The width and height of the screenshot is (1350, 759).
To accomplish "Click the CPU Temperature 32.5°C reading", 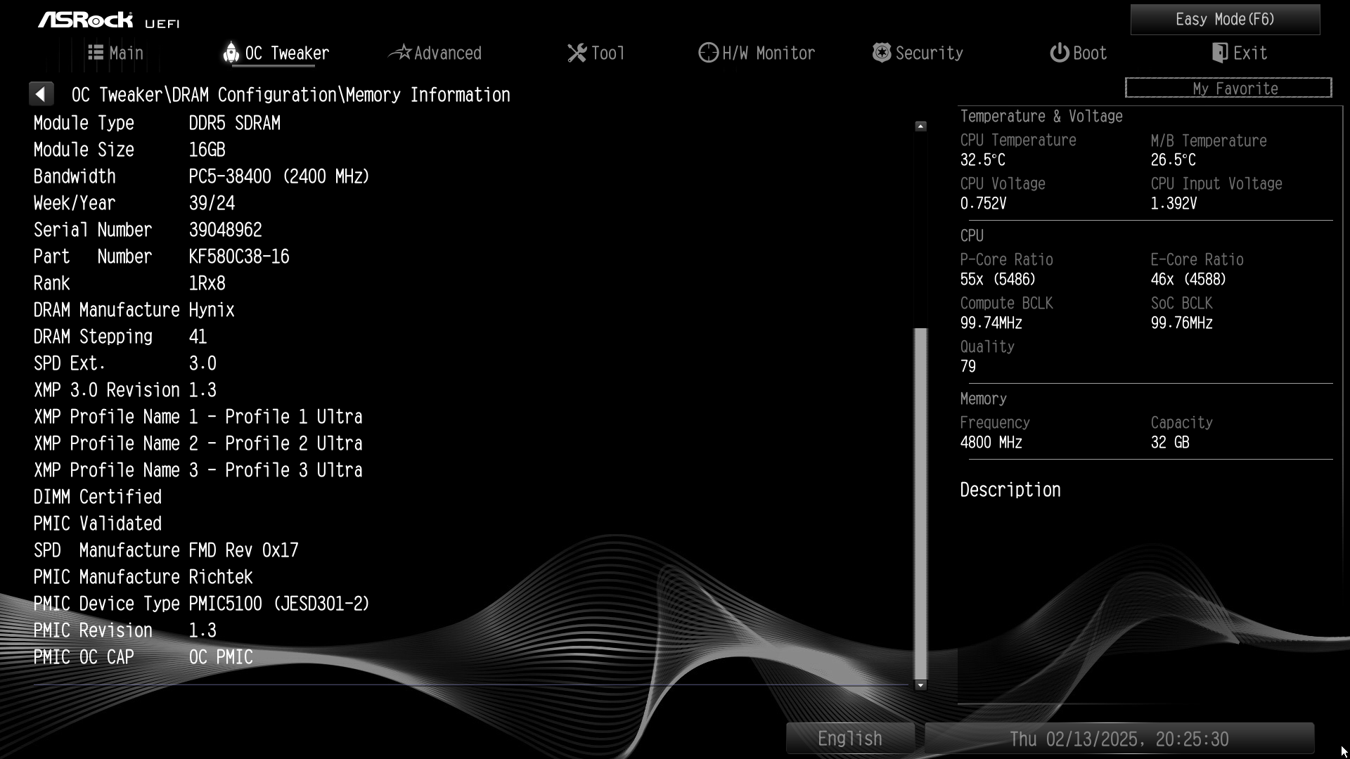I will pos(983,160).
